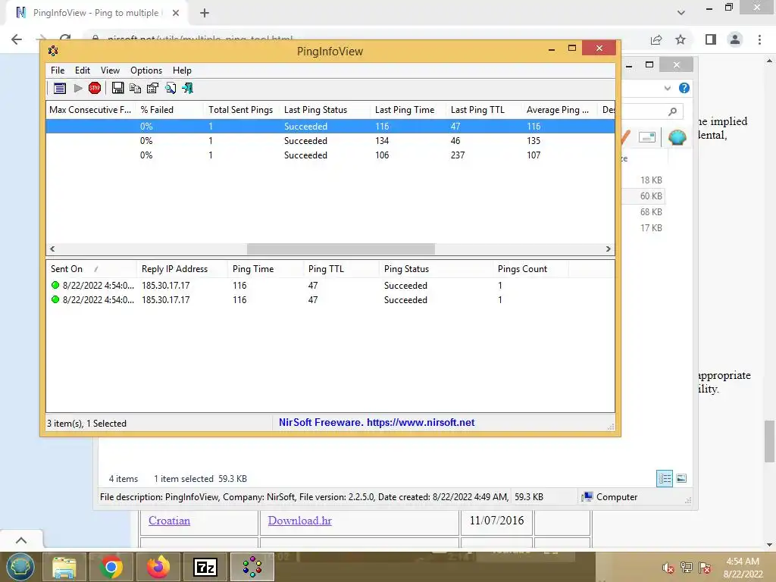
Task: Open the Chrome three-dot menu
Action: click(759, 39)
